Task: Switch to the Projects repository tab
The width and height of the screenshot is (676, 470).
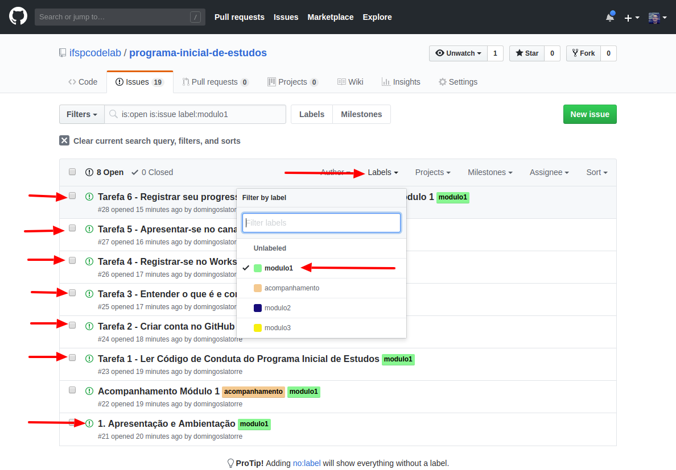Action: pos(293,82)
